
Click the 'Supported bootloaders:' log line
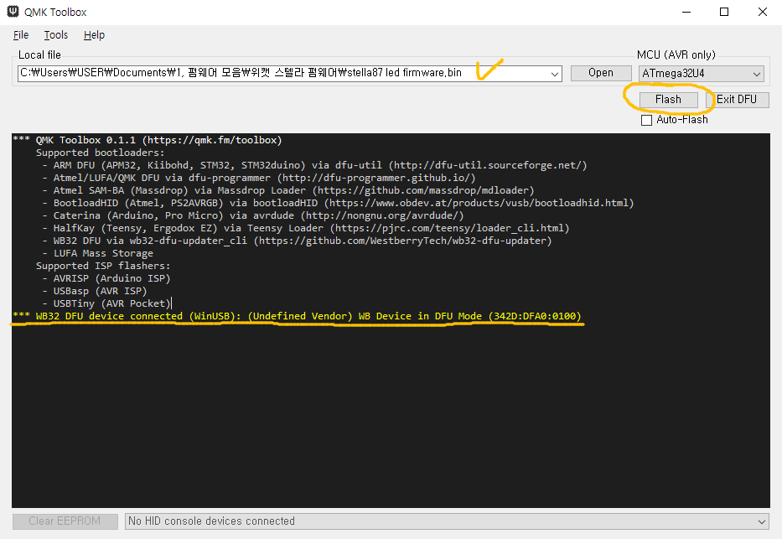[101, 153]
